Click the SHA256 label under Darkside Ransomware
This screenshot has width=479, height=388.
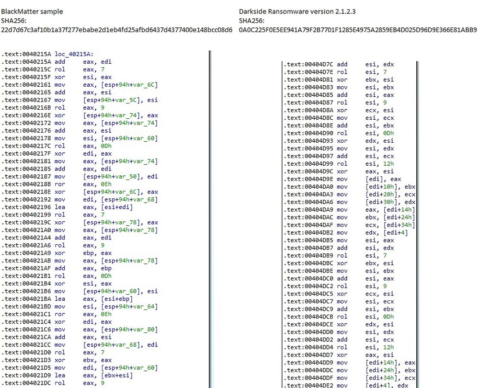(x=252, y=21)
